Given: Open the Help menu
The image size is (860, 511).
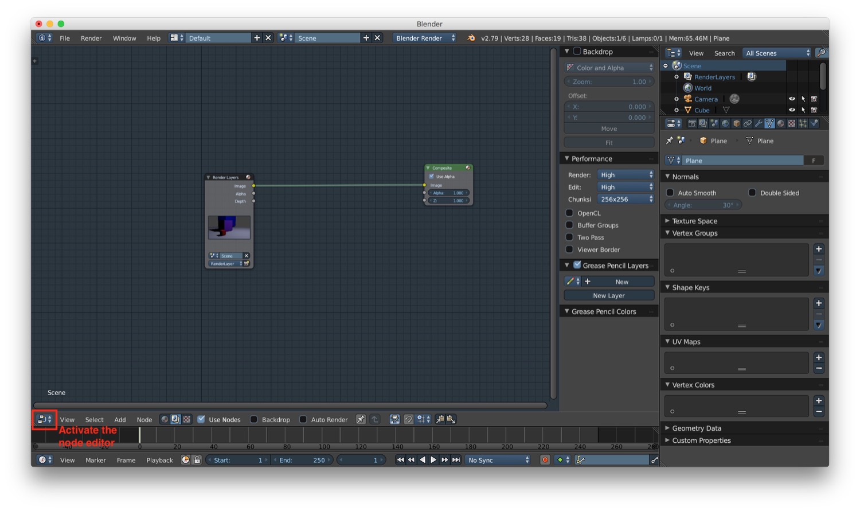Looking at the screenshot, I should click(x=154, y=38).
